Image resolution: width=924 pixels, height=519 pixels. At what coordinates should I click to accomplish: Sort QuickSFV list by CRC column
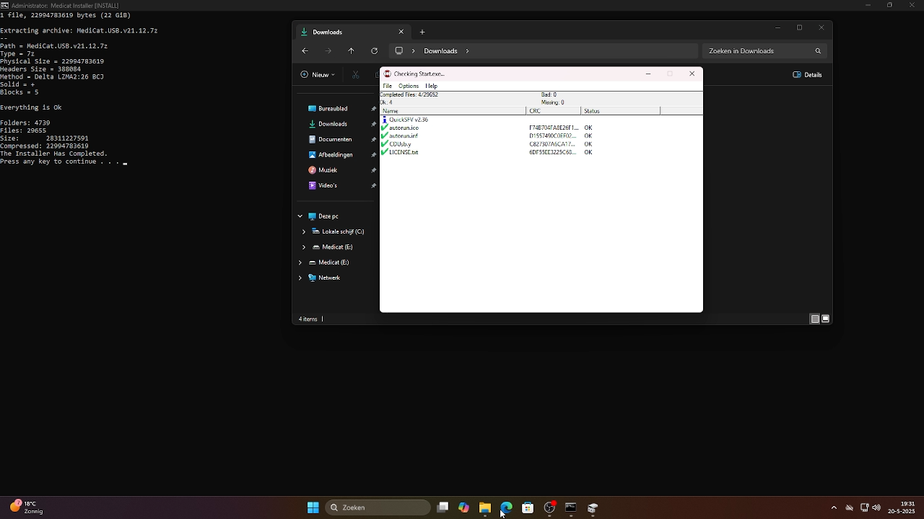click(554, 111)
